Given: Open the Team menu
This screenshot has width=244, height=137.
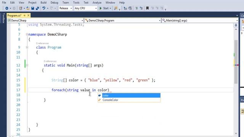Looking at the screenshot, I should 66,3.
